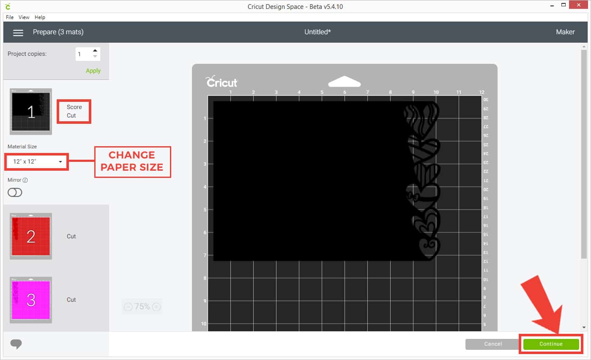Click the 75% zoom level text
Viewport: 591px width, 360px height.
point(142,307)
